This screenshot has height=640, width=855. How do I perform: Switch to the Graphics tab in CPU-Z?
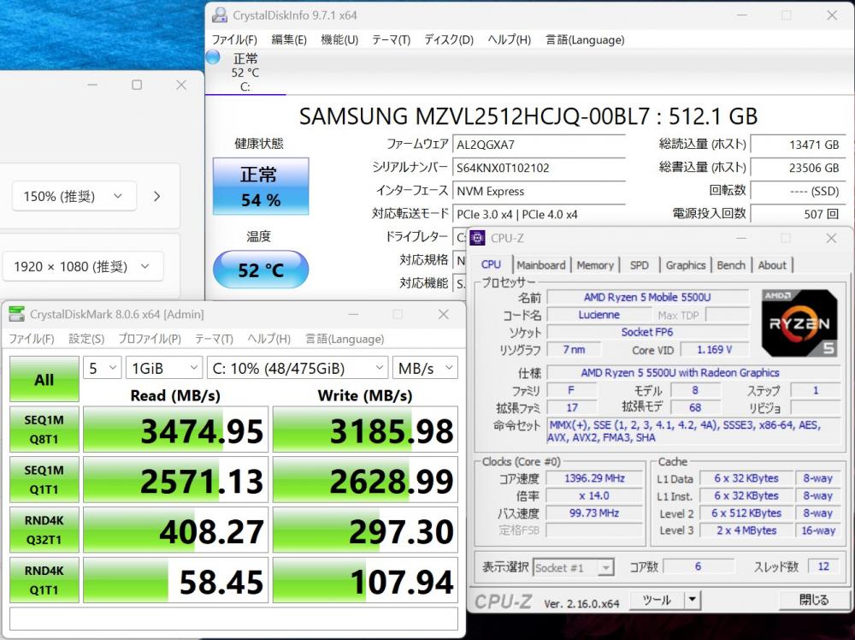pos(686,265)
